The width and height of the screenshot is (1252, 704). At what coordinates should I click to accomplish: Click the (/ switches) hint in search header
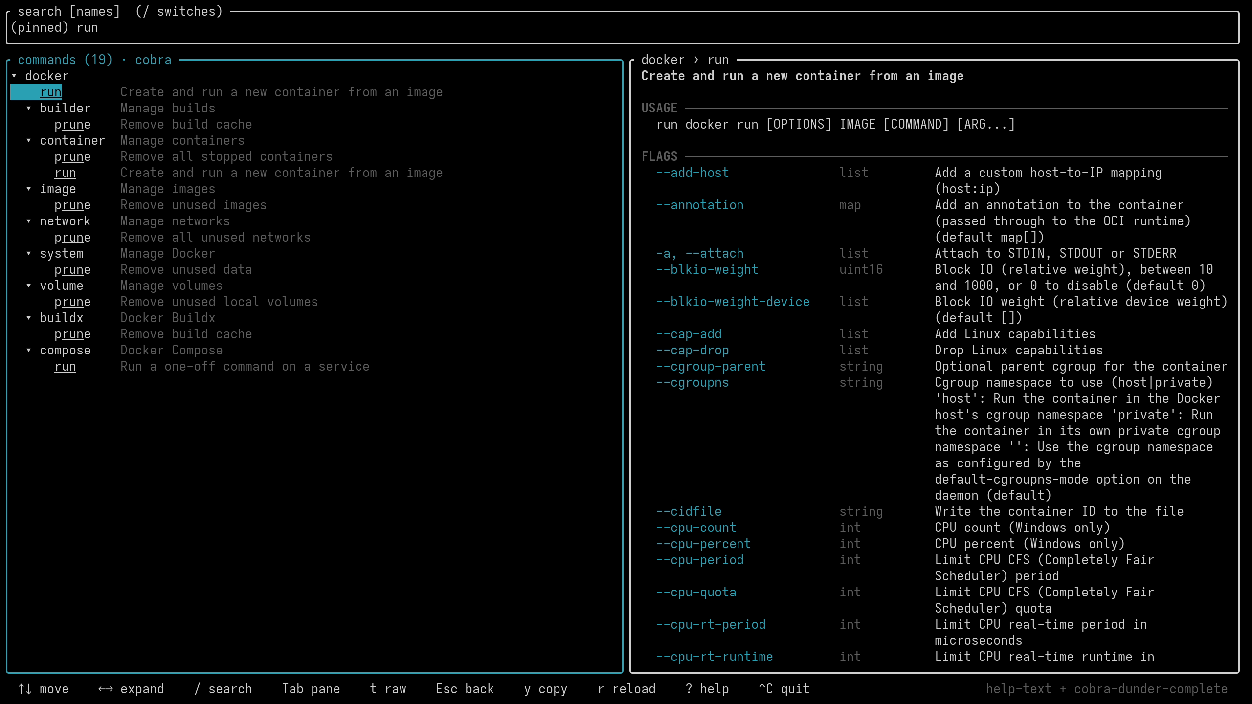pyautogui.click(x=179, y=11)
